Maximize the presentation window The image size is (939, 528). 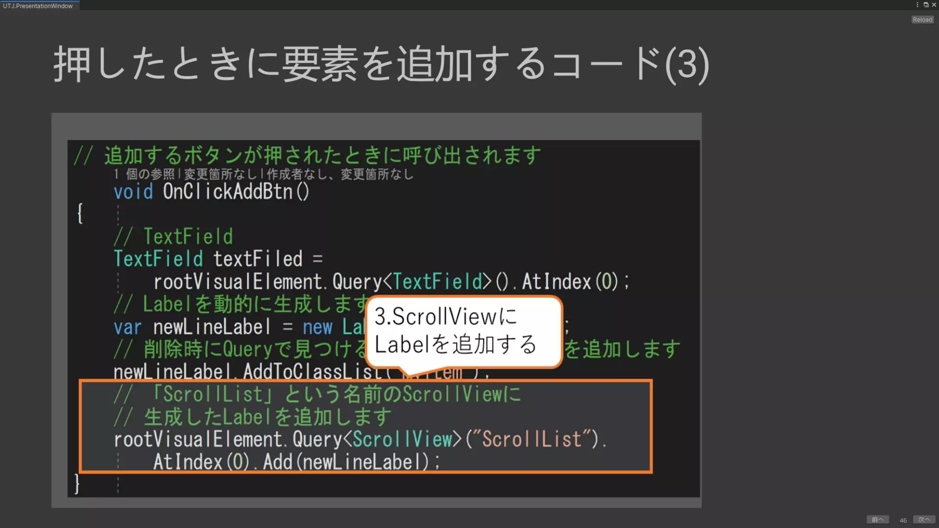coord(926,5)
